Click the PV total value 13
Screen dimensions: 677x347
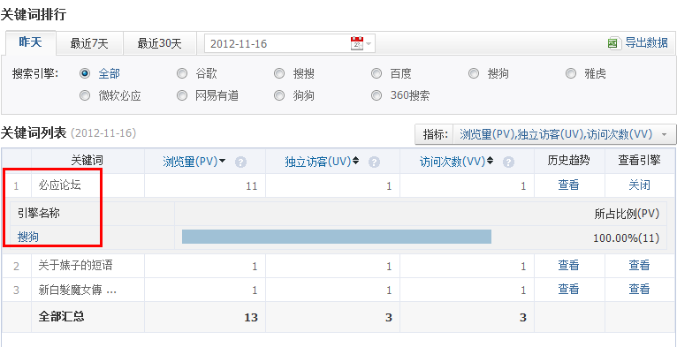250,318
